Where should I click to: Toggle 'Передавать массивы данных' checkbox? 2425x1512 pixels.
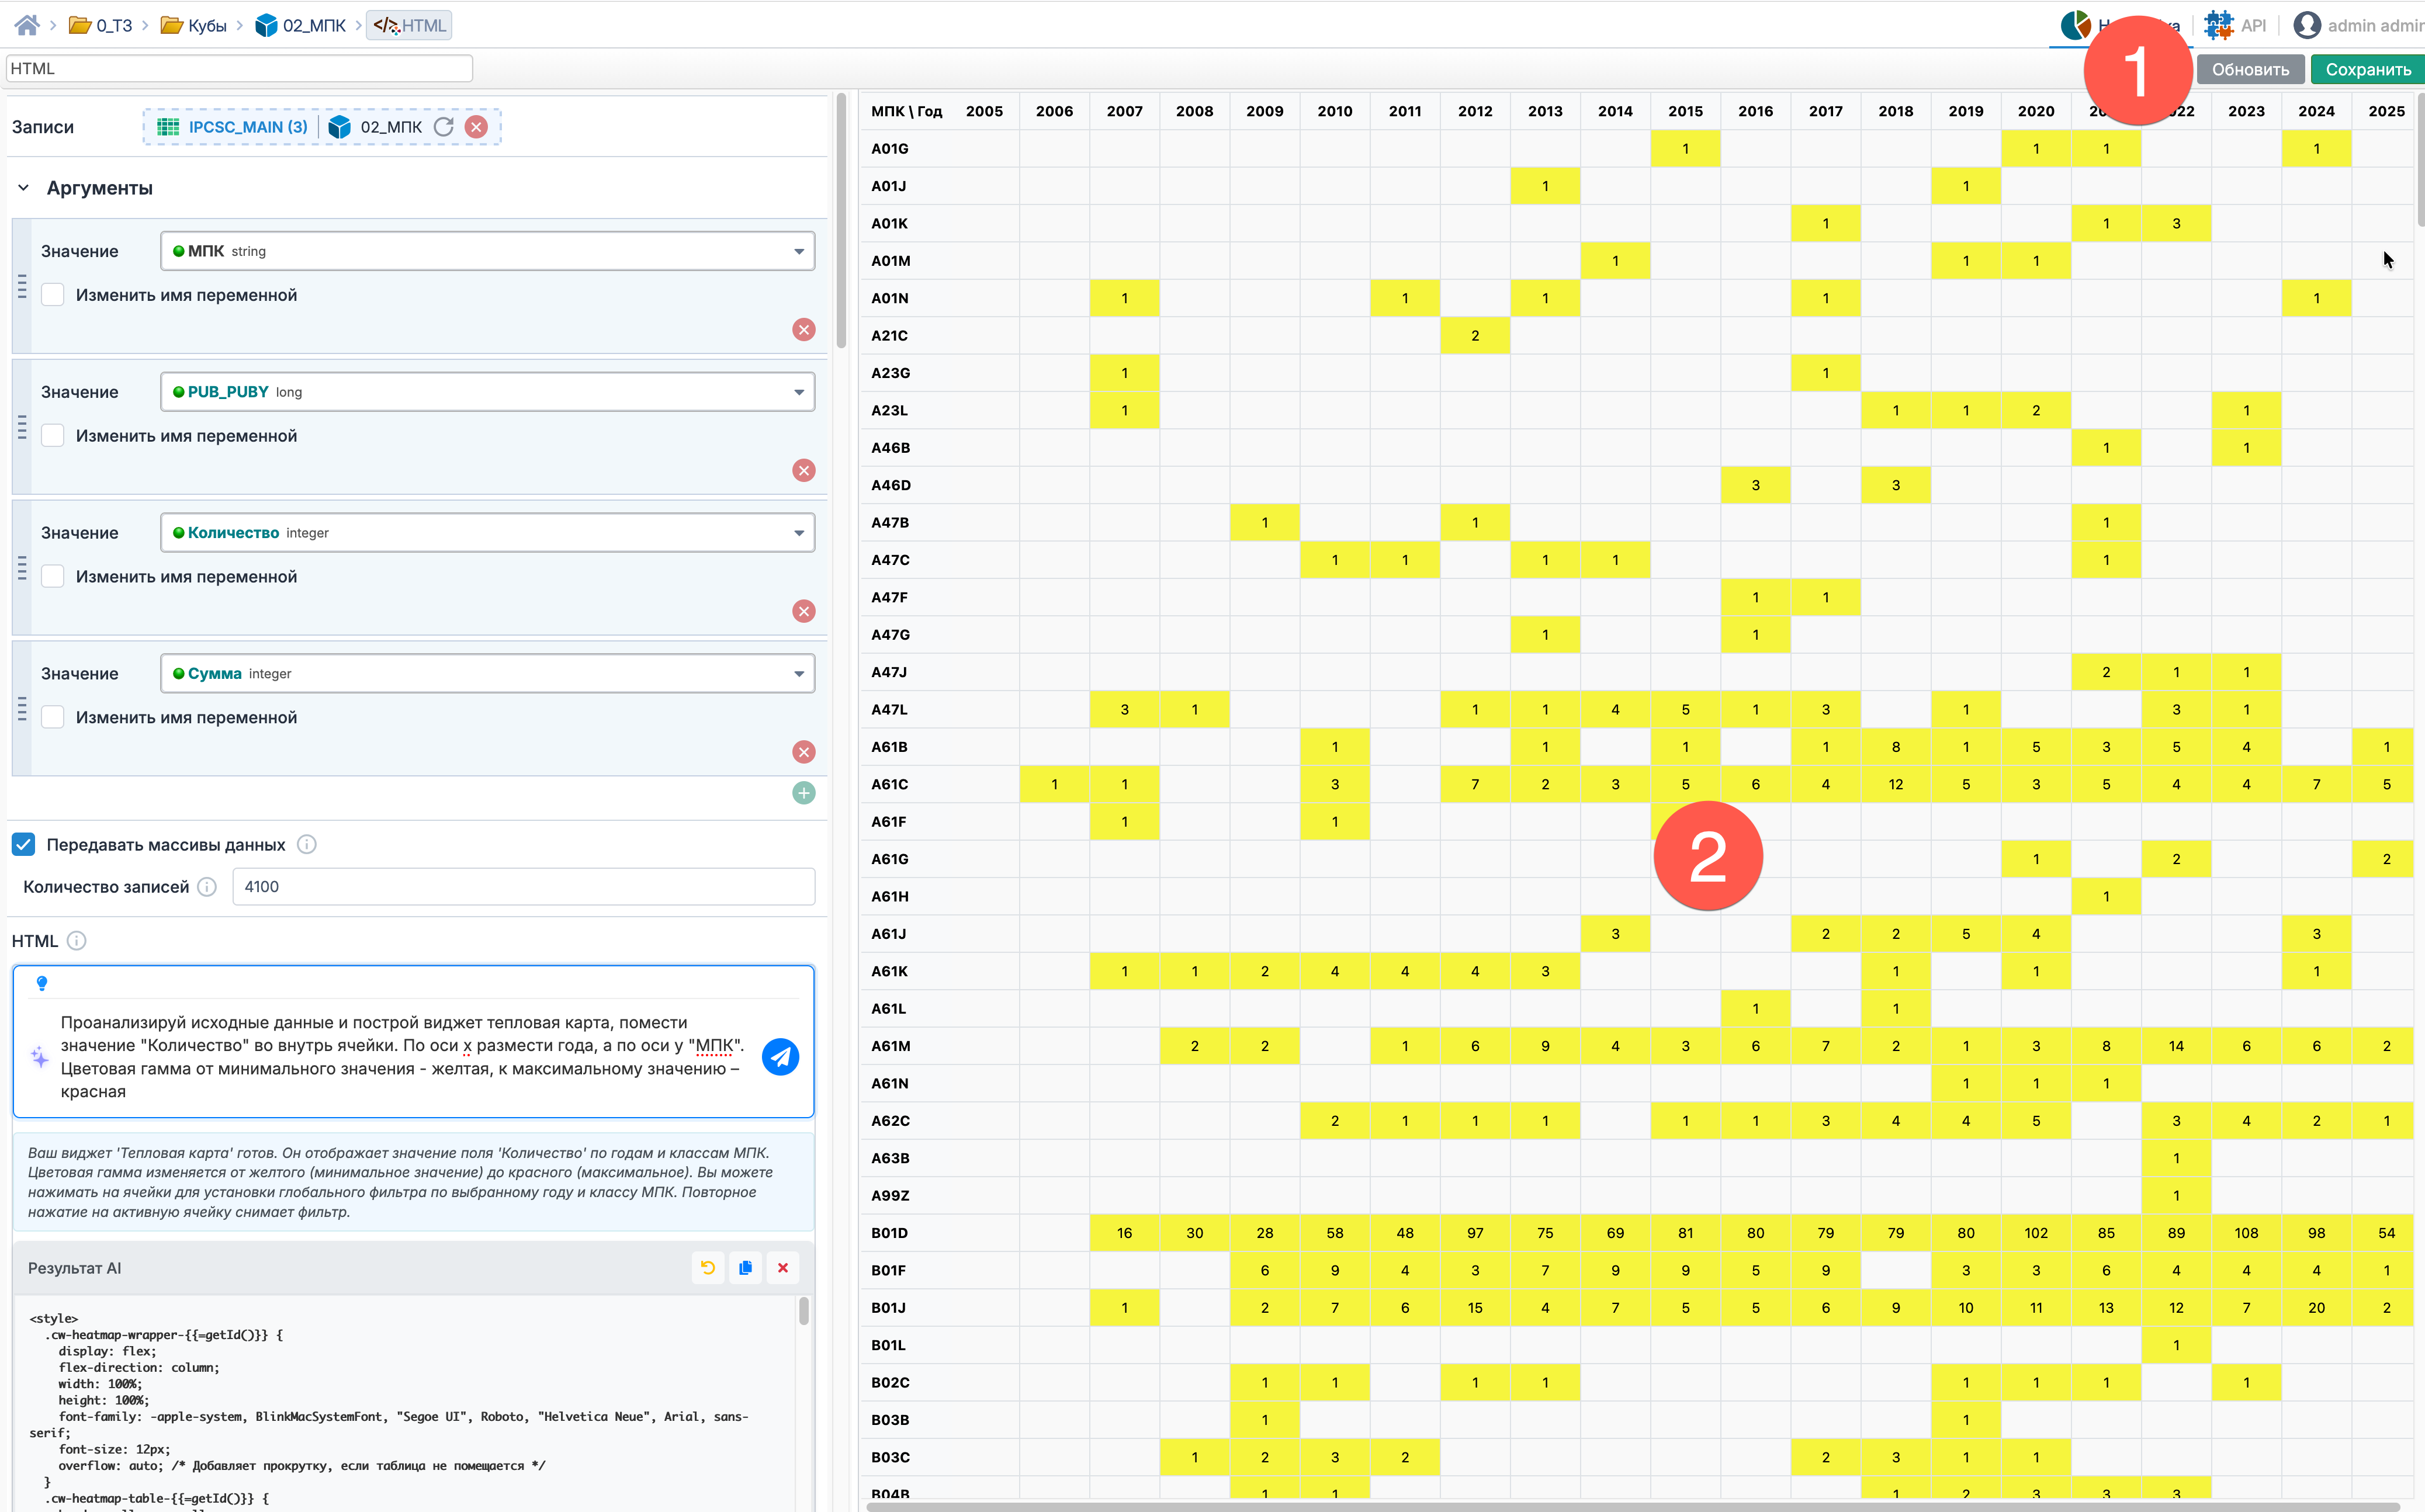[24, 845]
